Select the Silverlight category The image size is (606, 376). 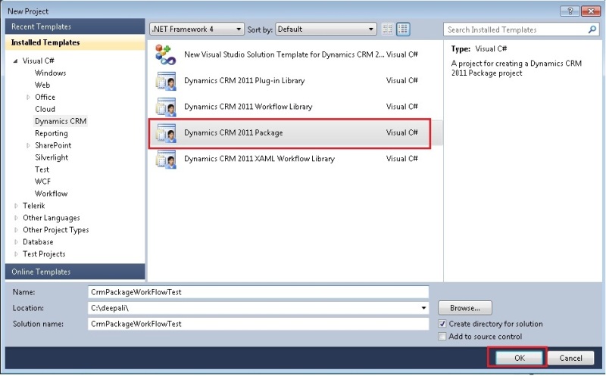[52, 157]
